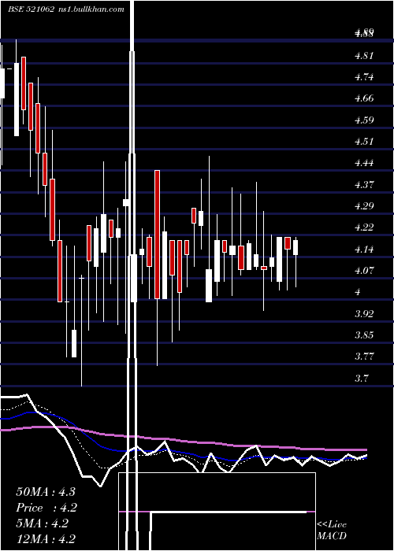
Task: Click the Price : 4.2 legend entry
Action: 46,508
